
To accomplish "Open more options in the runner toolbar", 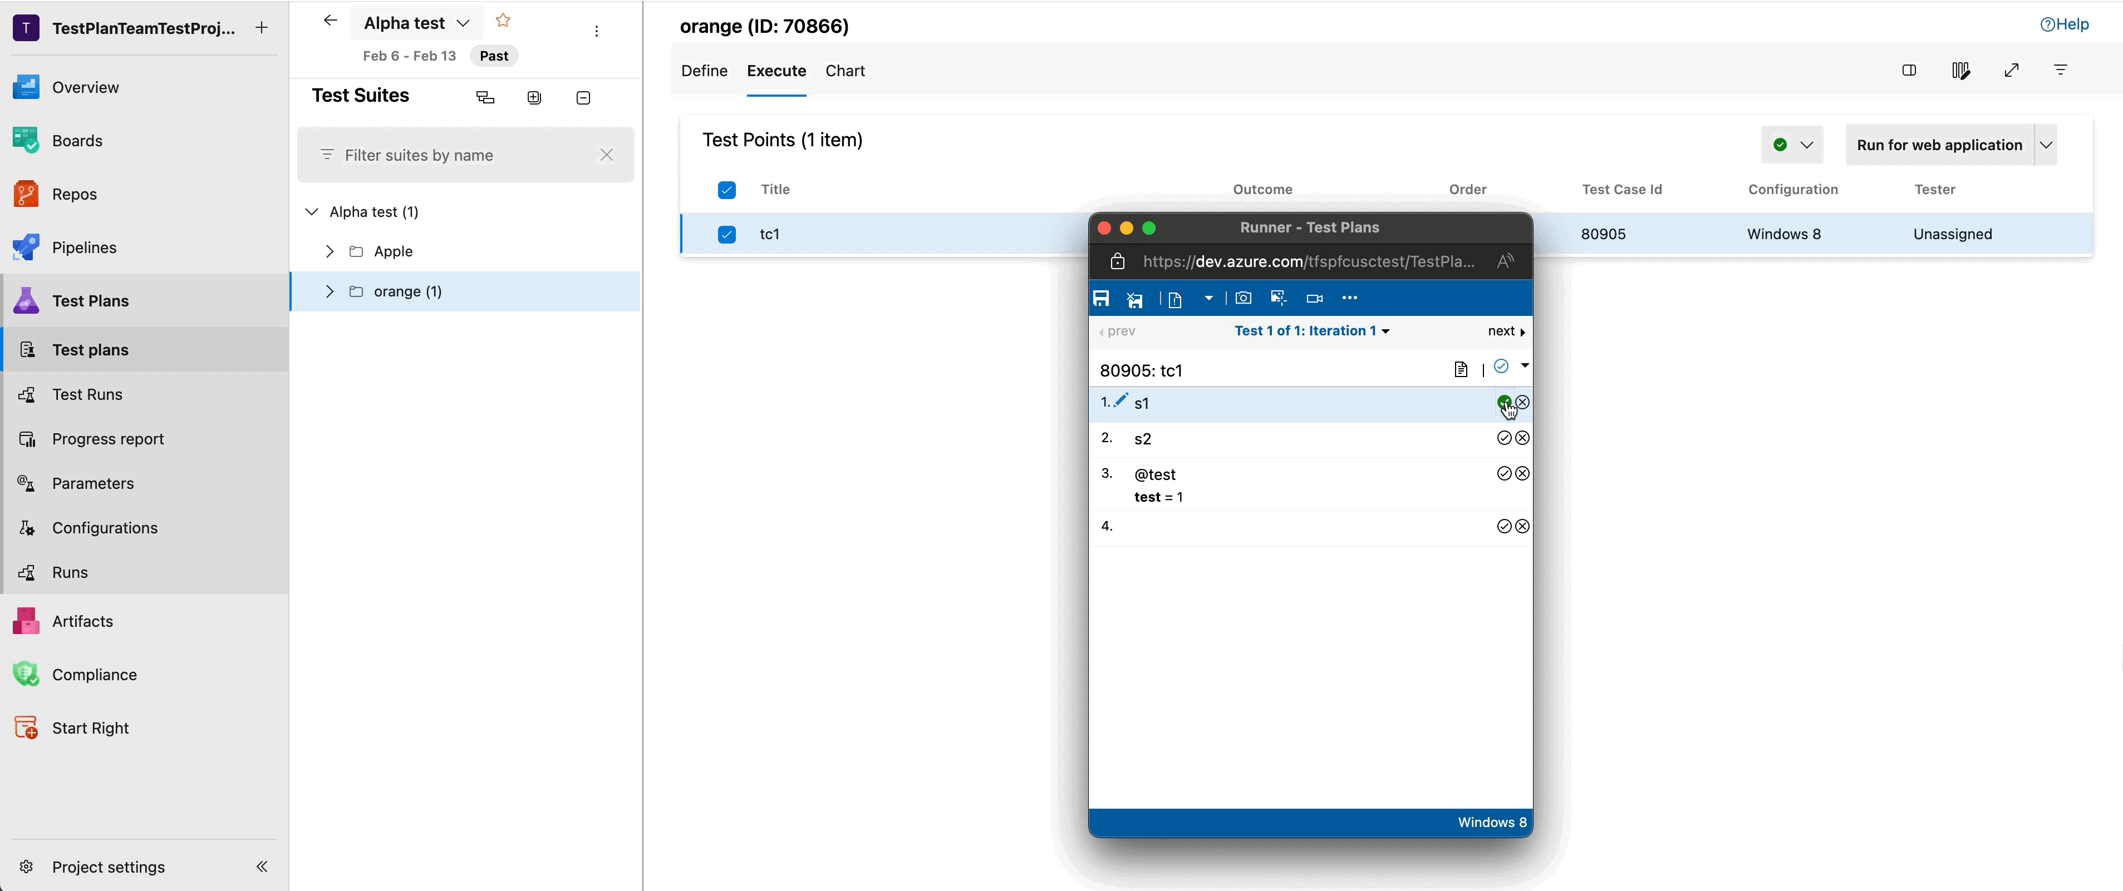I will 1350,298.
